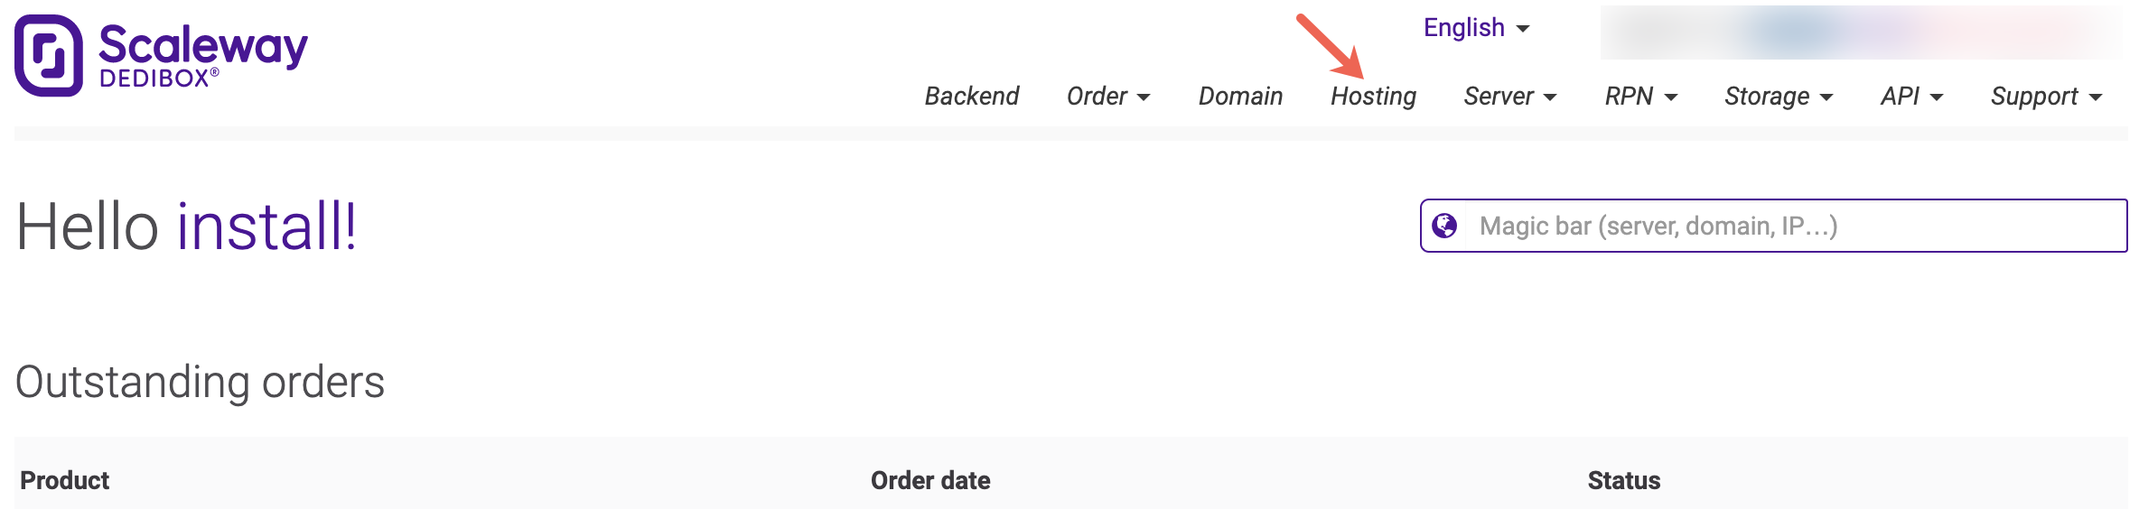Viewport: 2139px width, 509px height.
Task: Expand the Order dropdown menu
Action: click(x=1107, y=97)
